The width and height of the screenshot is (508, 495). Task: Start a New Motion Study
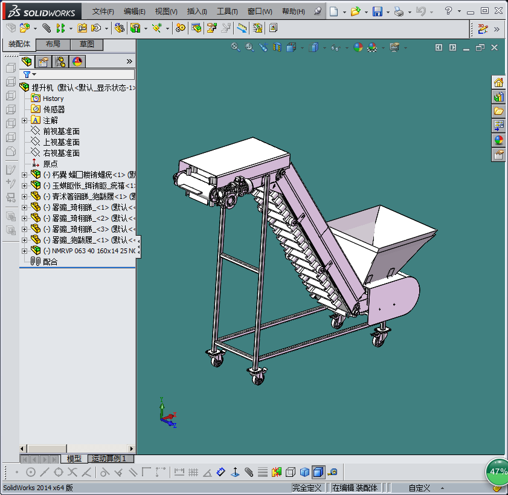click(x=181, y=28)
